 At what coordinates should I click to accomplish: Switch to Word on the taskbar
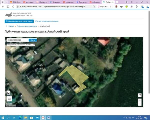pos(49,117)
